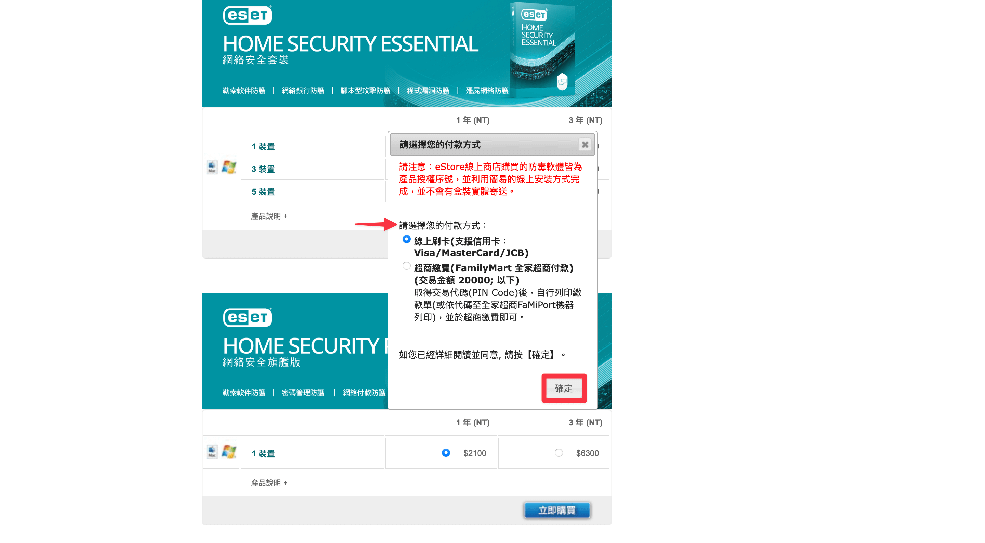Expand 產品說明 under the Essential table
This screenshot has height=543, width=985.
click(269, 216)
